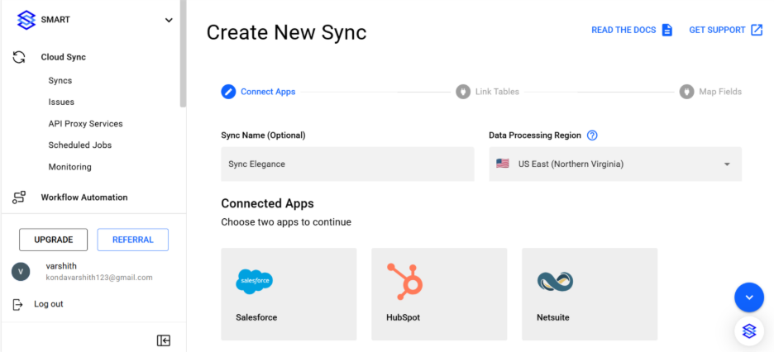Open the Cloud Sync section
This screenshot has width=774, height=352.
63,57
